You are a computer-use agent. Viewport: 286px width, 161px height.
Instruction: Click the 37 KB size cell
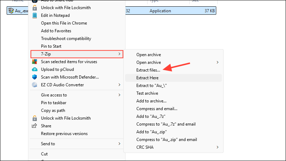[x=210, y=11]
